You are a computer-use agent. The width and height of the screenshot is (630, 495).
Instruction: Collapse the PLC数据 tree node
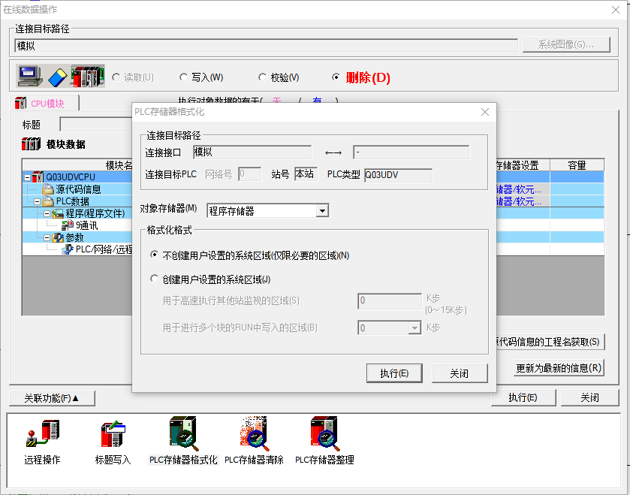[38, 201]
